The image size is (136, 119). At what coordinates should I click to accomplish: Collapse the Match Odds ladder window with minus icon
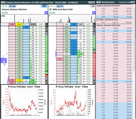pyautogui.click(x=2, y=2)
